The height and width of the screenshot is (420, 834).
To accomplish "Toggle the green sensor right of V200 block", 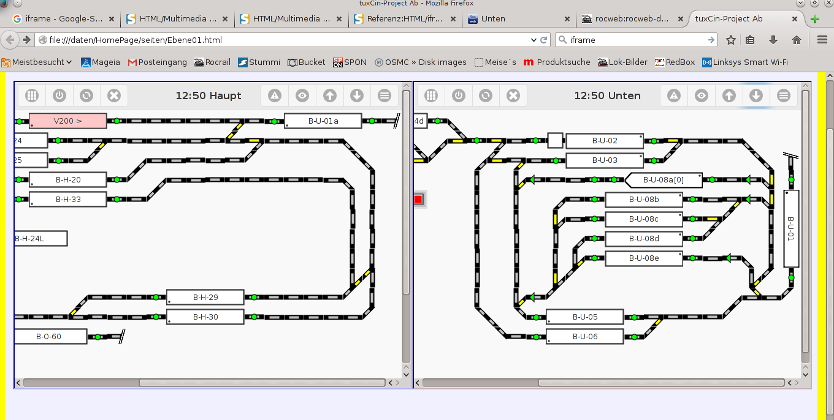I will [117, 121].
